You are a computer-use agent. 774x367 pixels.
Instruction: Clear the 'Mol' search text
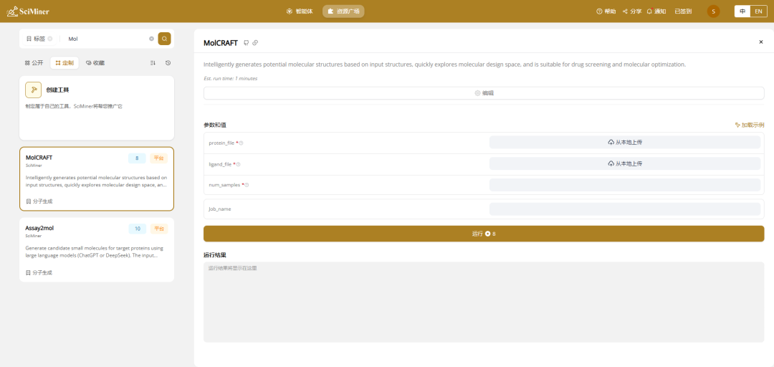[151, 39]
